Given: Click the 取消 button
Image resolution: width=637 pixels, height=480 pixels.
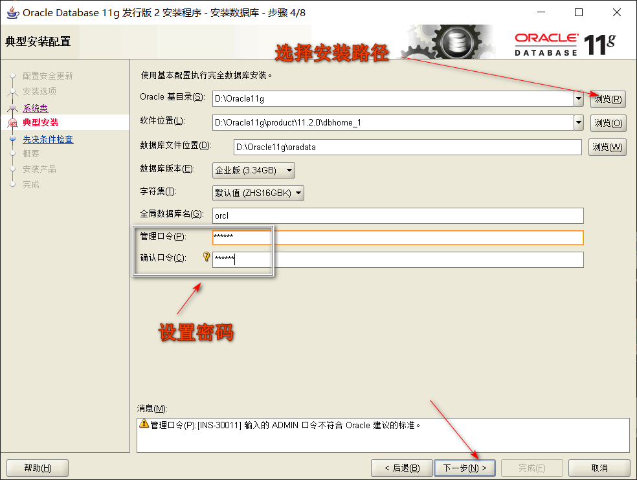Looking at the screenshot, I should 599,468.
